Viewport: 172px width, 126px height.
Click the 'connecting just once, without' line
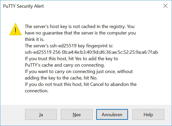[x=79, y=71]
